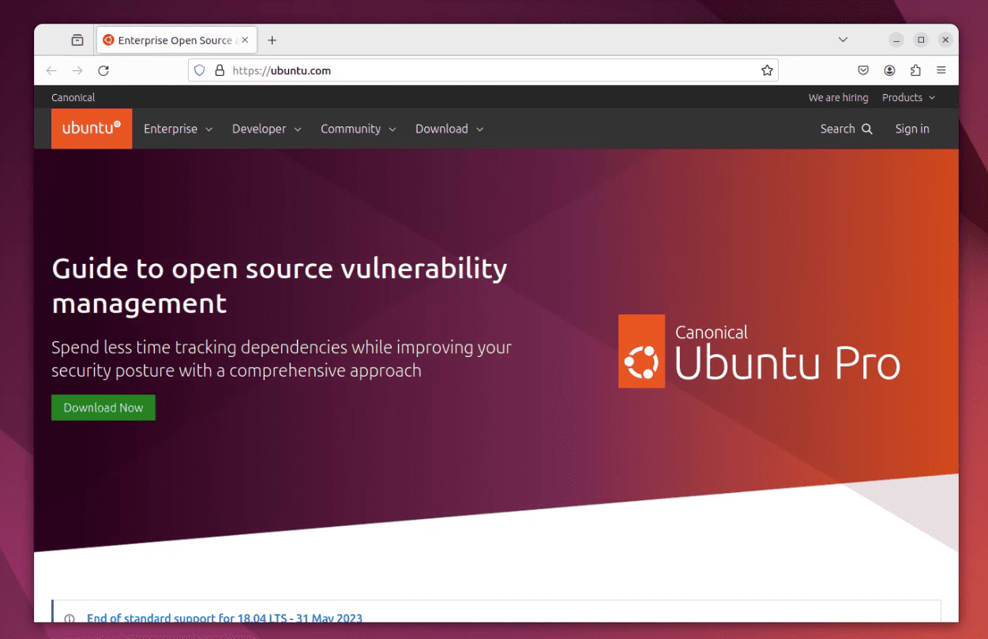Open We are hiring link
Viewport: 988px width, 639px height.
[838, 97]
